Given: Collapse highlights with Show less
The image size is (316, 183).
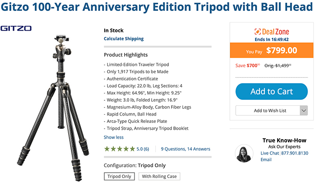Looking at the screenshot, I should click(x=114, y=137).
